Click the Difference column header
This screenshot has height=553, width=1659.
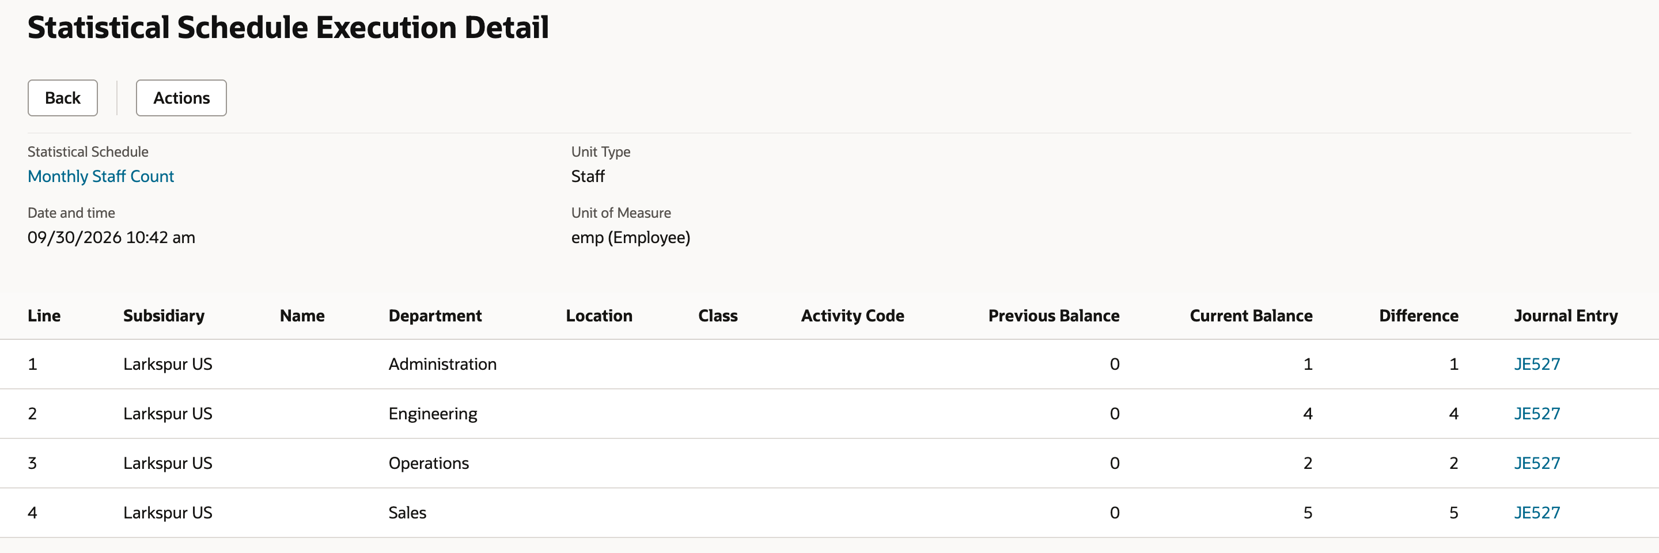coord(1418,316)
